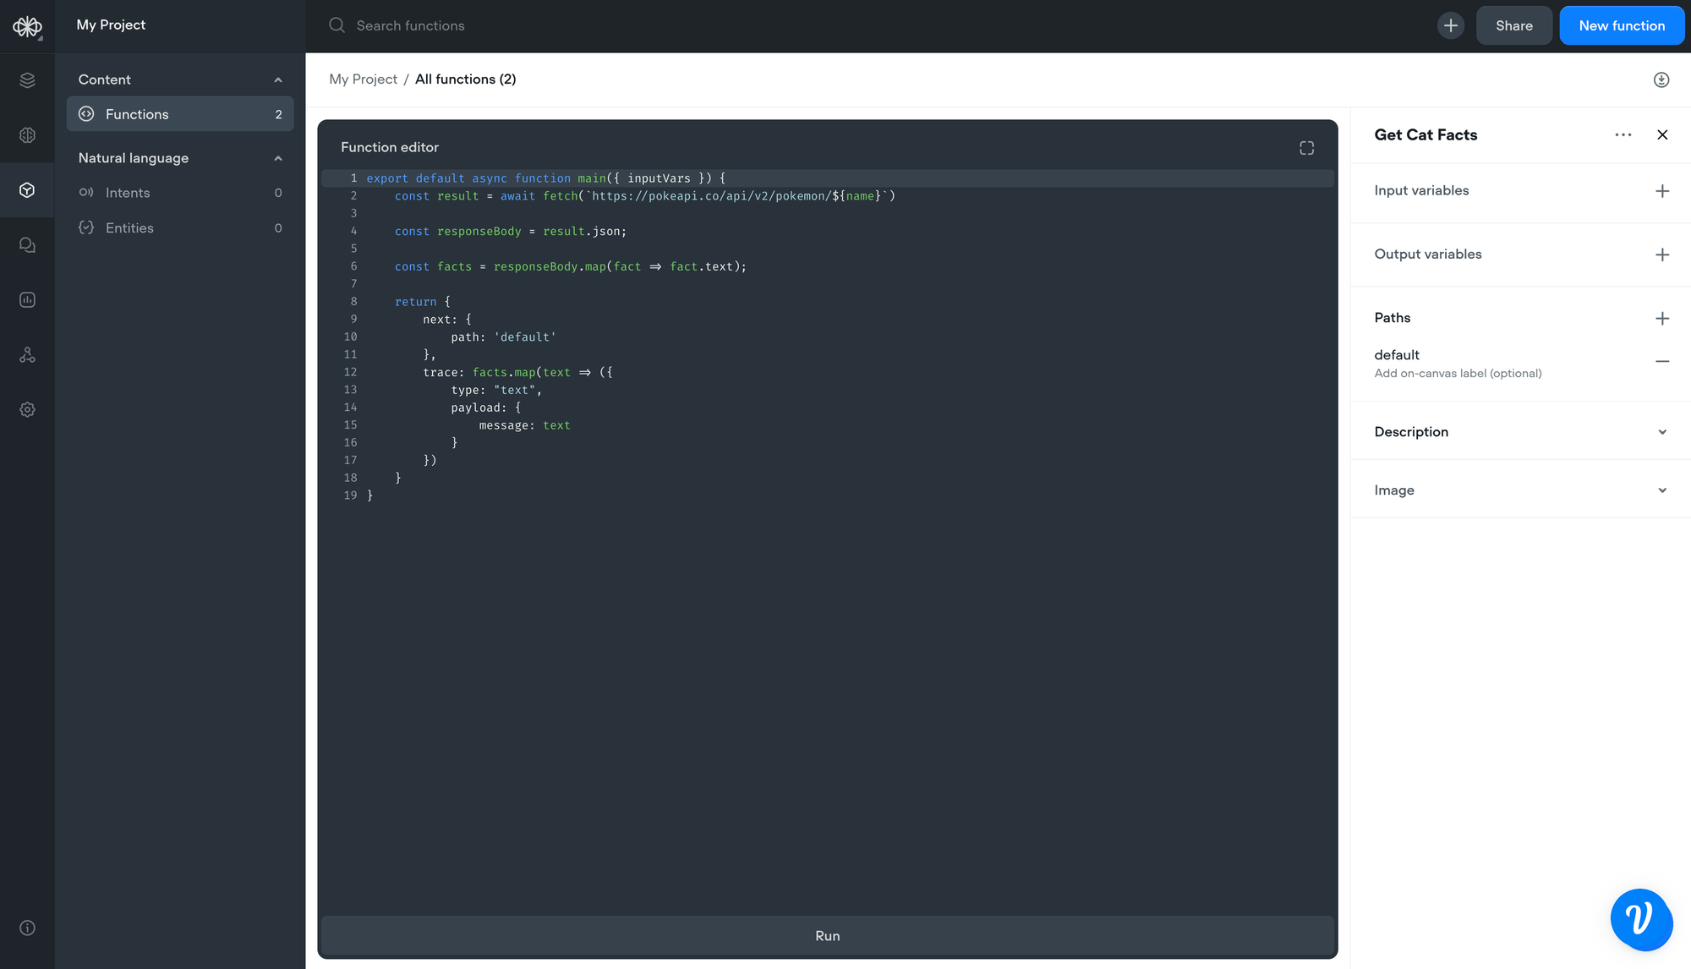Screen dimensions: 1691x969
Task: Open the three-dot menu for Get Cat Facts
Action: pyautogui.click(x=1623, y=135)
